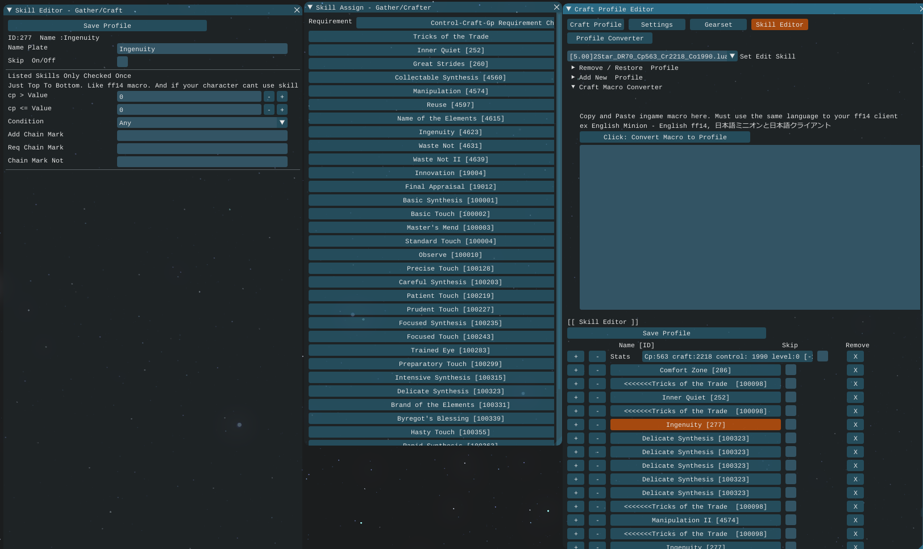The image size is (923, 549).
Task: Open the craft profile .lua file dropdown
Action: tap(652, 56)
